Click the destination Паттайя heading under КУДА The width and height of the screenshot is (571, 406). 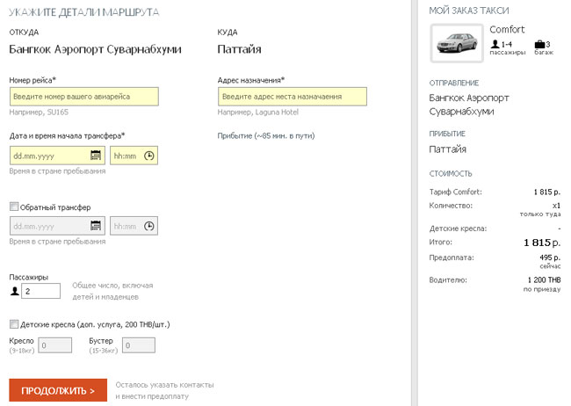(239, 49)
